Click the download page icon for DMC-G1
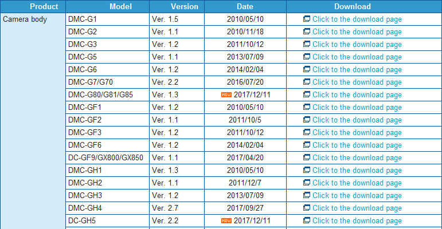This screenshot has height=229, width=442. point(306,19)
